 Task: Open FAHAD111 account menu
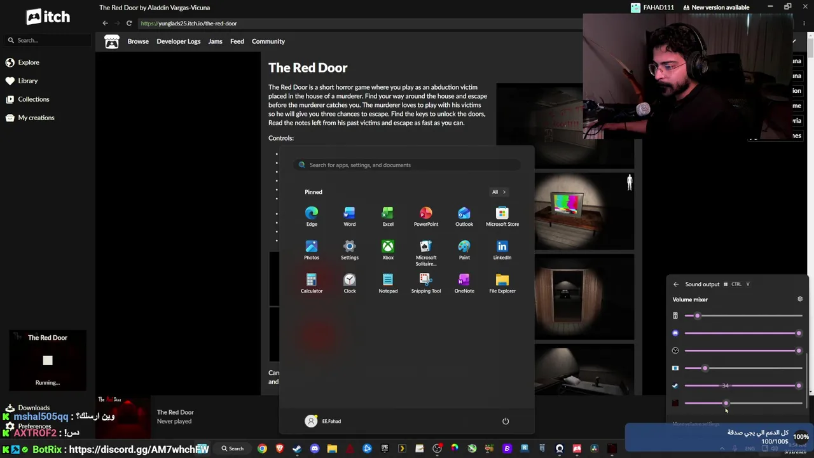pyautogui.click(x=652, y=8)
